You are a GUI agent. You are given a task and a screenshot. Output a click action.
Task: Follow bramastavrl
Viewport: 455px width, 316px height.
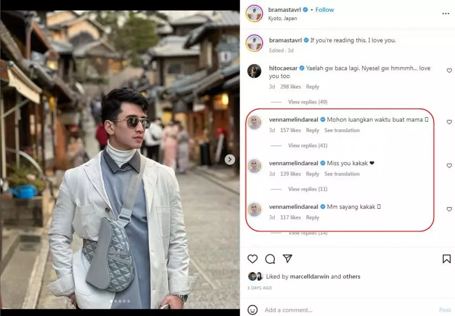point(324,9)
